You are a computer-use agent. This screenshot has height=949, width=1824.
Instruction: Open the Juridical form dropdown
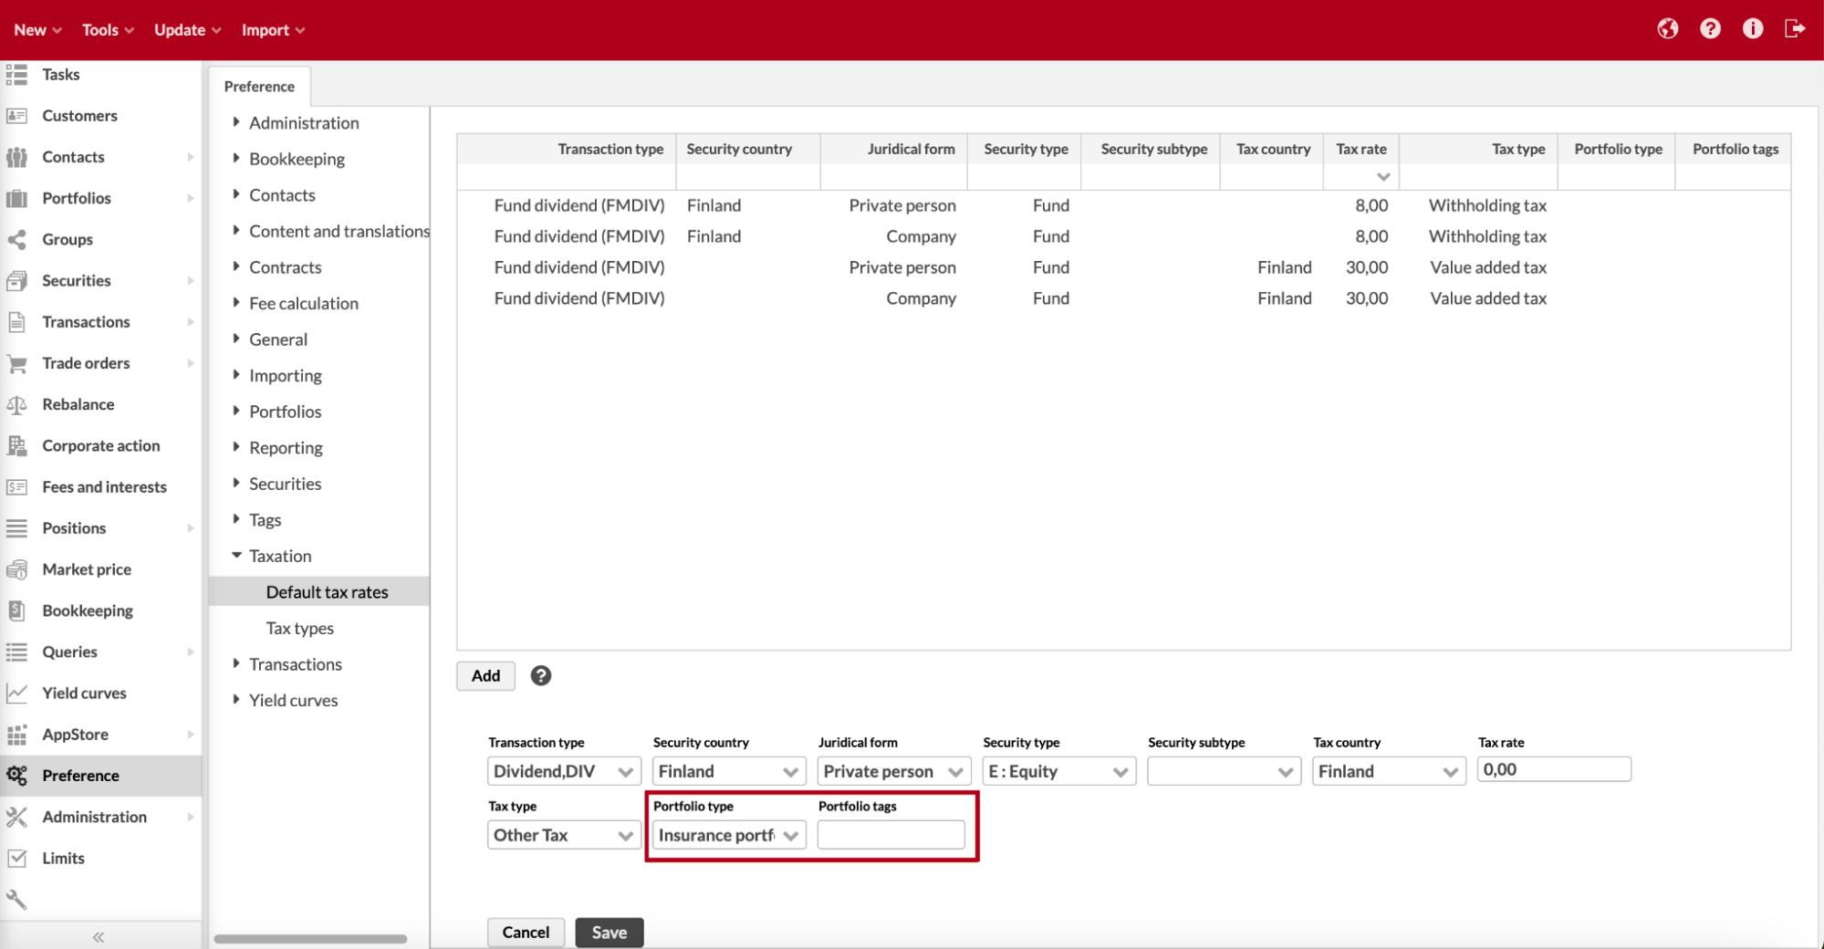point(894,771)
